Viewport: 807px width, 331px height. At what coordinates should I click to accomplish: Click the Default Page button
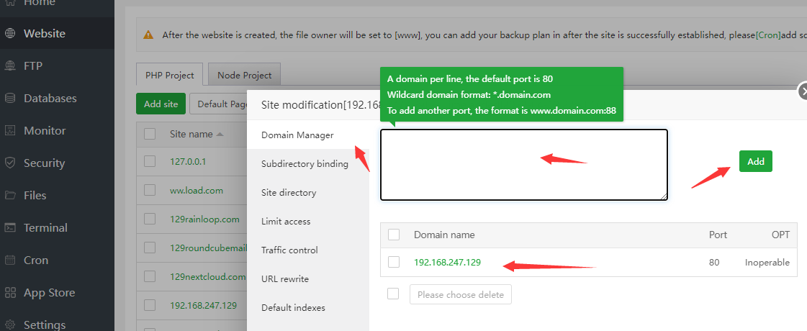coord(220,104)
